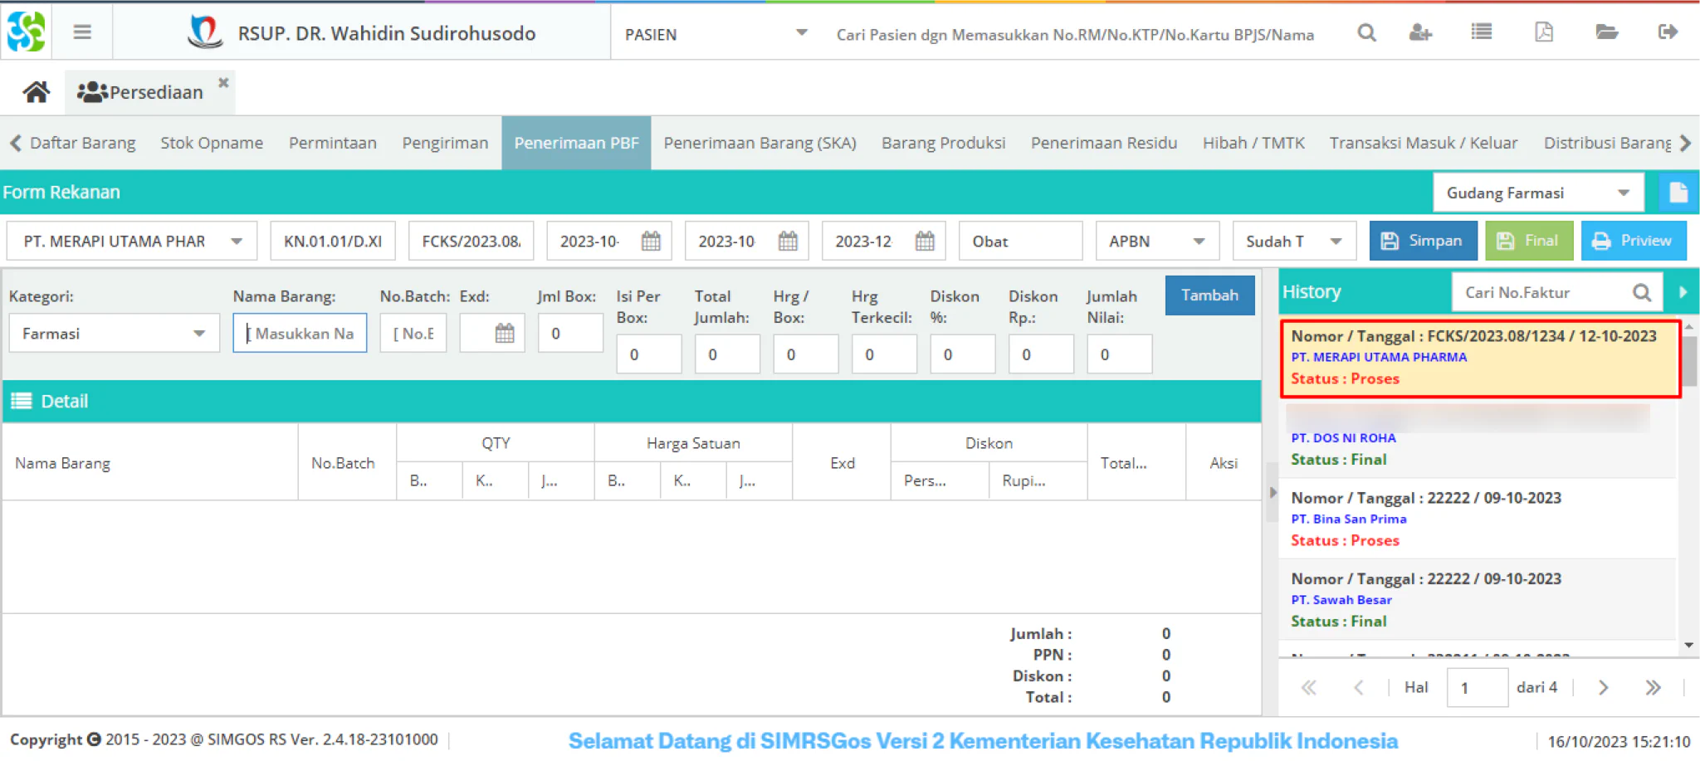
Task: Click the logout icon
Action: (1668, 32)
